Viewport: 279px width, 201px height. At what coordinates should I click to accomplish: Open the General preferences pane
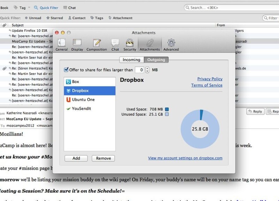point(62,45)
